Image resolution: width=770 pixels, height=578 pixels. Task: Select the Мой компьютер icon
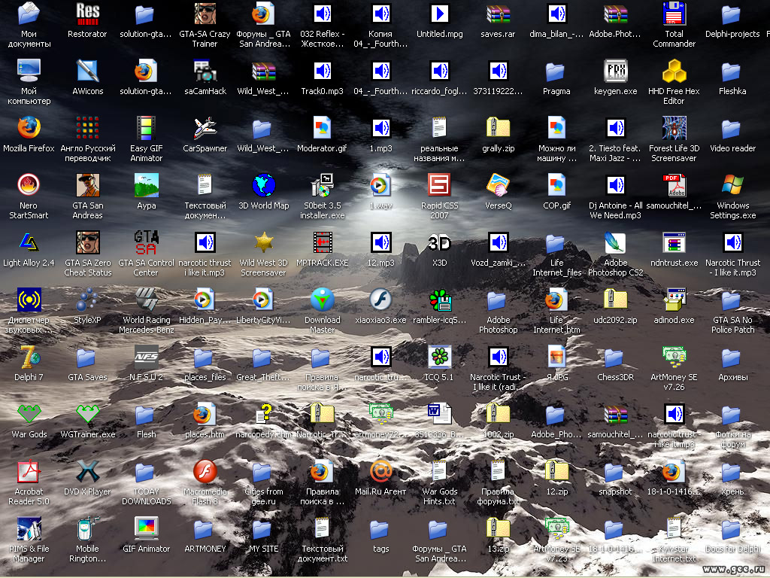click(29, 71)
